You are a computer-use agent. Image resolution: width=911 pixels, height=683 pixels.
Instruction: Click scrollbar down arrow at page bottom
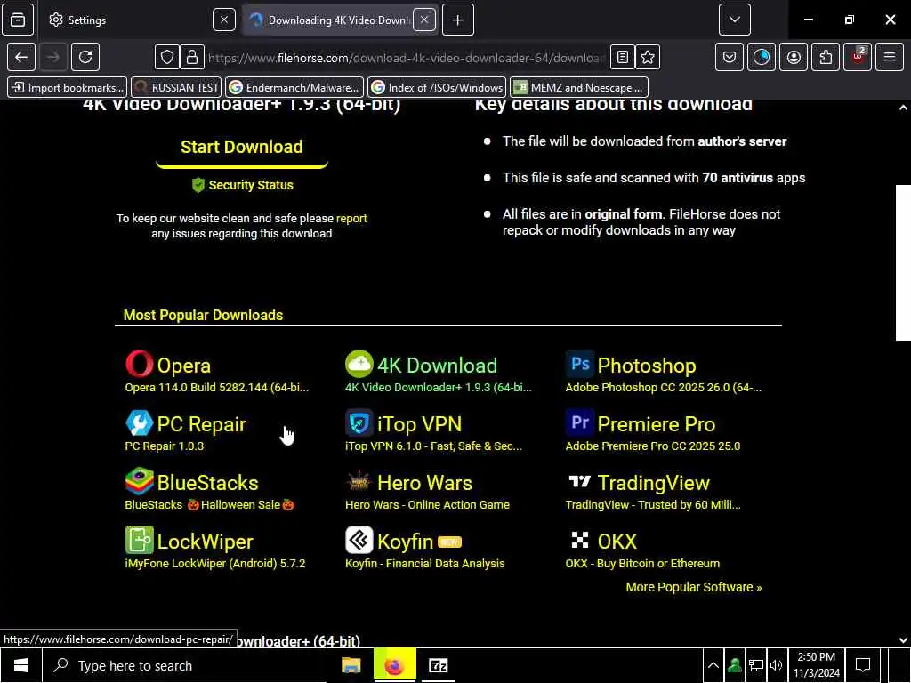point(903,640)
